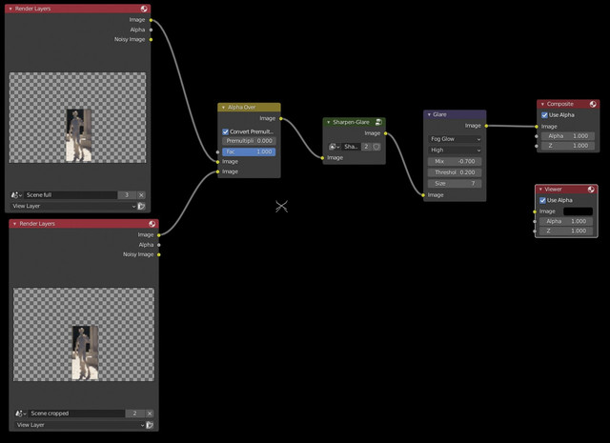Screen dimensions: 610x443
Task: Click the Scene full name field
Action: coord(71,195)
